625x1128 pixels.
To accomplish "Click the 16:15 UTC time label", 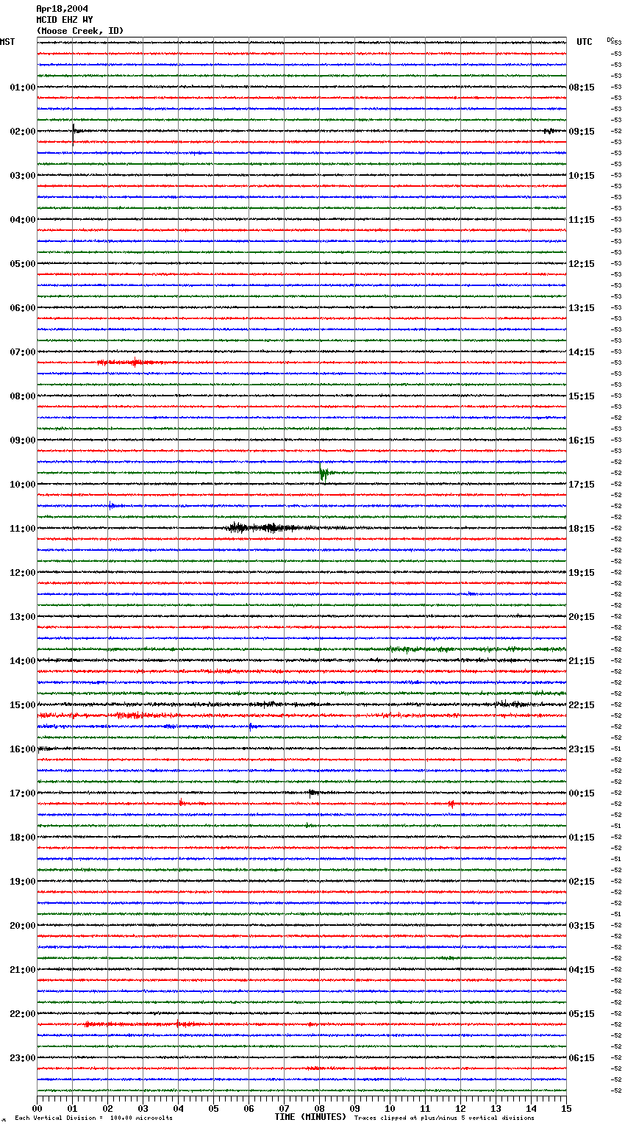I will pyautogui.click(x=582, y=440).
